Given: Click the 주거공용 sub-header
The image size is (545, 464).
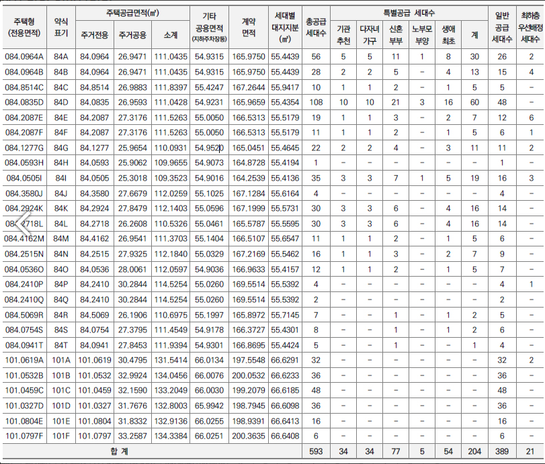Looking at the screenshot, I should pos(132,35).
